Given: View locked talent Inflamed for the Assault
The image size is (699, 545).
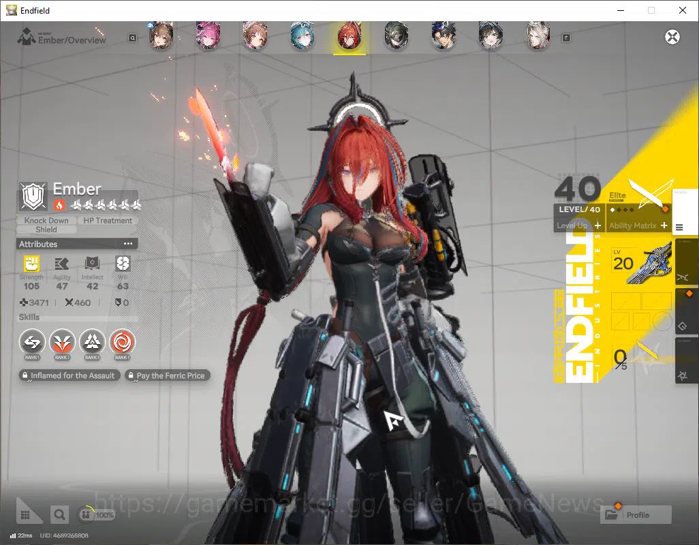Looking at the screenshot, I should coord(69,375).
